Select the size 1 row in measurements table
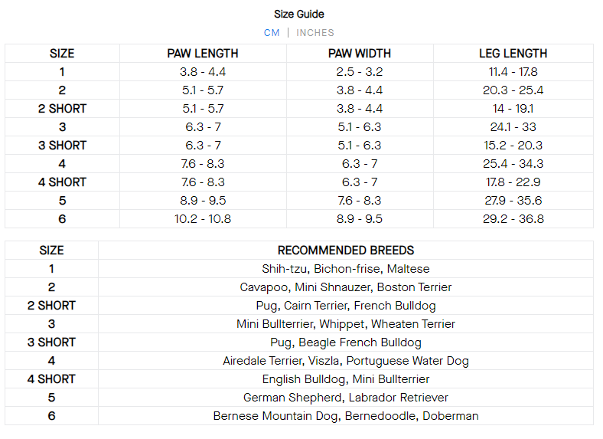This screenshot has height=439, width=603. [62, 72]
